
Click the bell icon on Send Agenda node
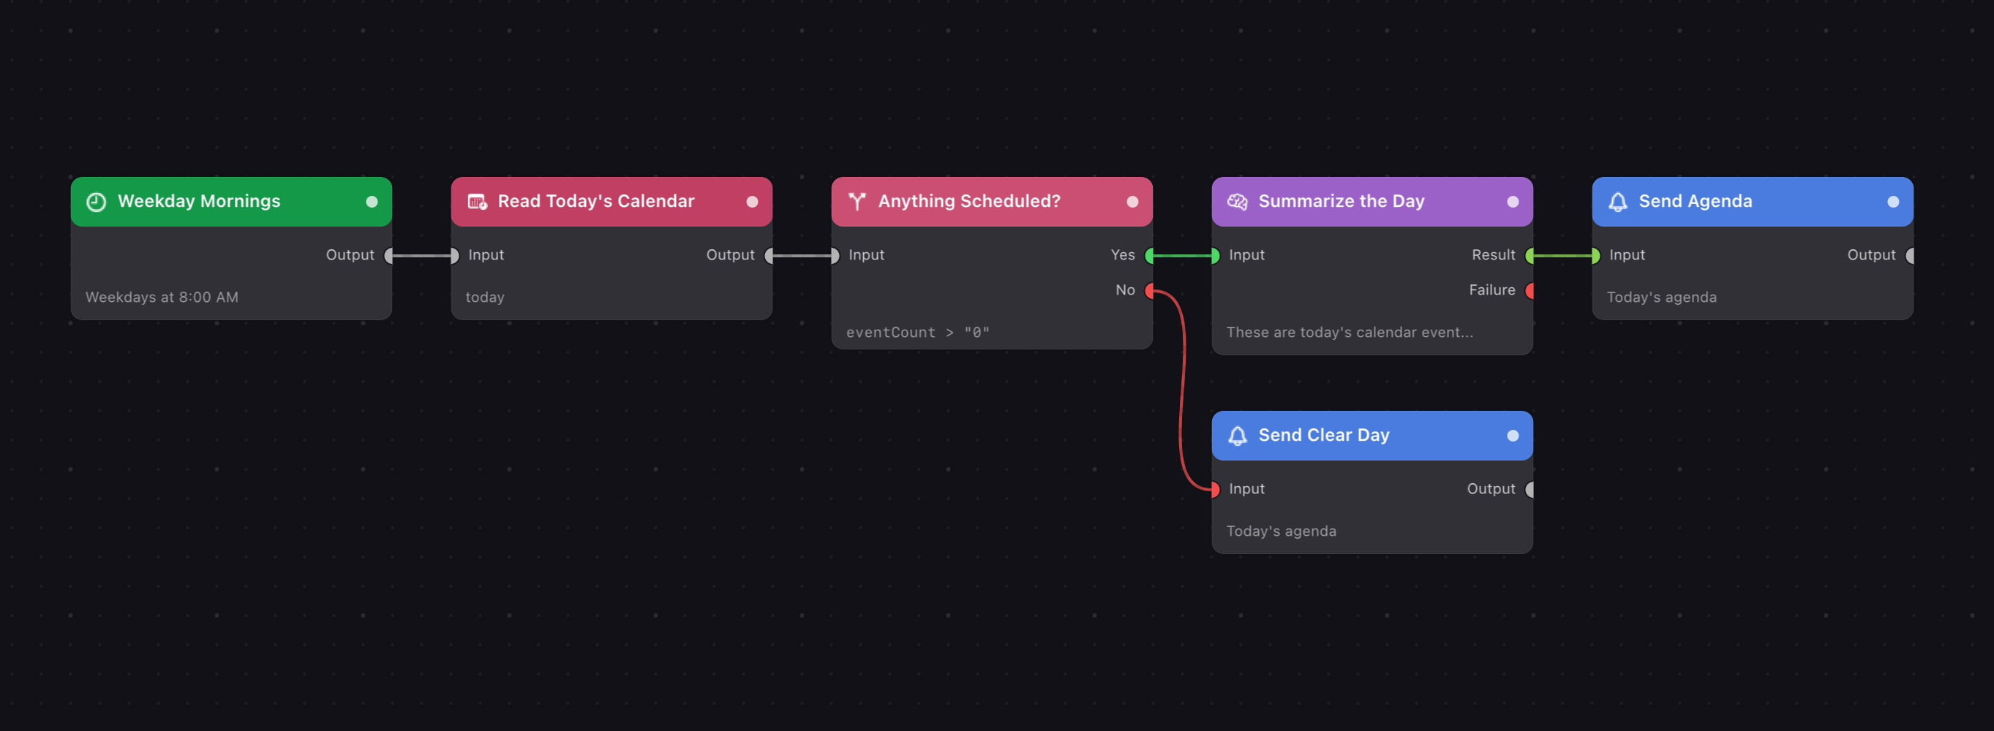[1618, 202]
